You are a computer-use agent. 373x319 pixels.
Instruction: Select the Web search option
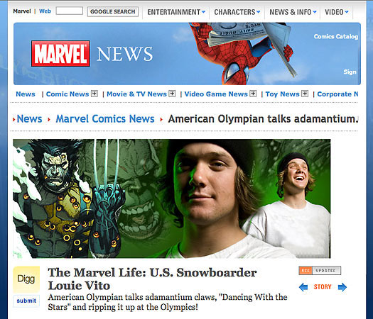(45, 11)
